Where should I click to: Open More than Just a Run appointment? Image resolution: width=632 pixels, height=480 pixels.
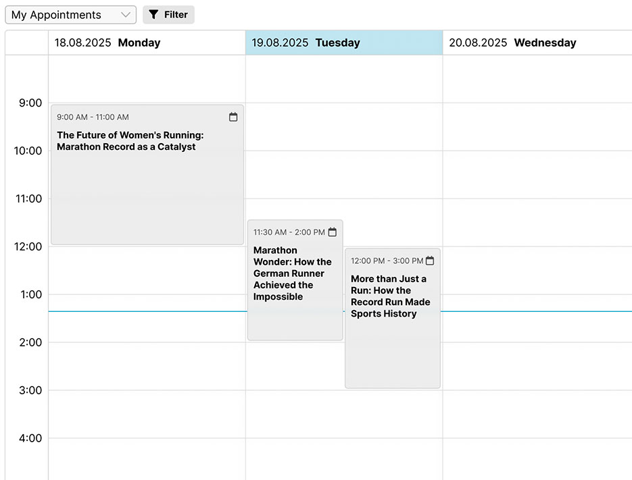[390, 296]
